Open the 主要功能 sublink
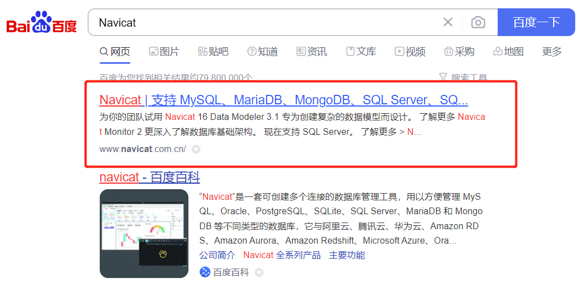Image resolution: width=578 pixels, height=288 pixels. click(x=347, y=255)
